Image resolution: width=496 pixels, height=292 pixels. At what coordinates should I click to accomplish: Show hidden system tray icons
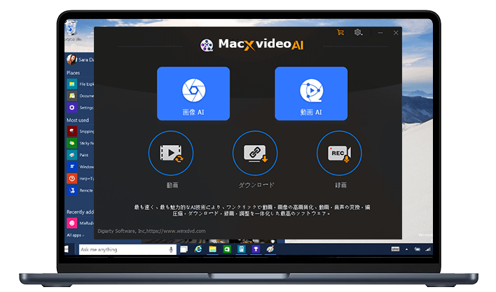pos(407,249)
